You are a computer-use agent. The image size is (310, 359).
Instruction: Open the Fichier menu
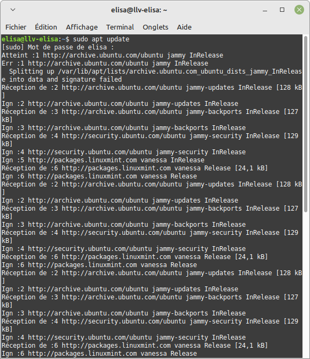coord(16,27)
